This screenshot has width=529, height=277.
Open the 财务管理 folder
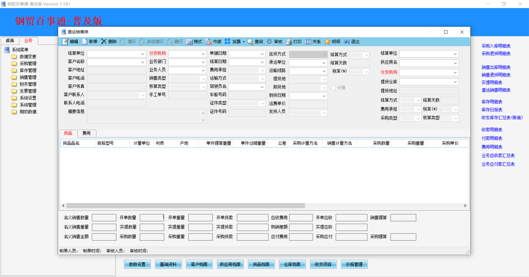coord(24,84)
